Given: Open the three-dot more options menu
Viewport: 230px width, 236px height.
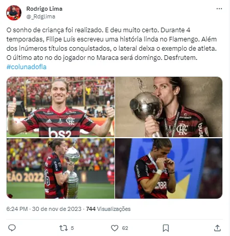Looking at the screenshot, I should tap(219, 9).
